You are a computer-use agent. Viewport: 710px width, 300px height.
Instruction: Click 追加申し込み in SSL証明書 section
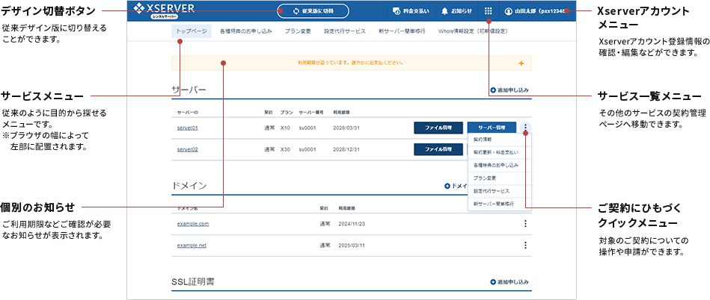[x=509, y=282]
